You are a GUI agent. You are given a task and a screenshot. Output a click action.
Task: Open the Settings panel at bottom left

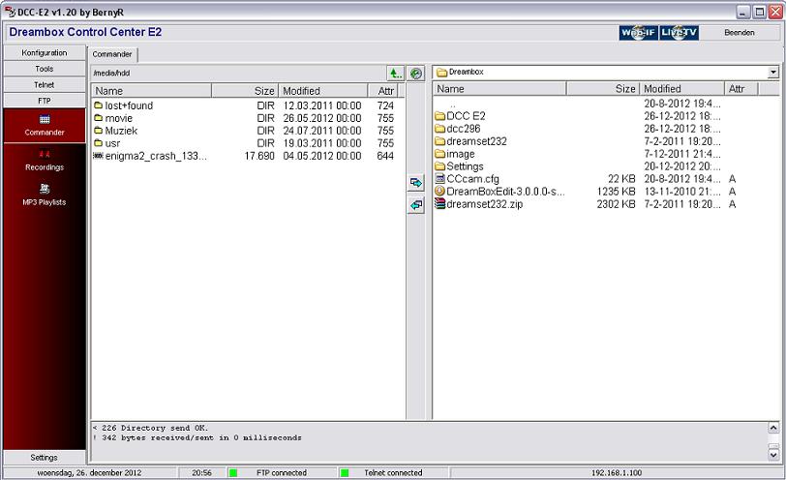click(45, 458)
